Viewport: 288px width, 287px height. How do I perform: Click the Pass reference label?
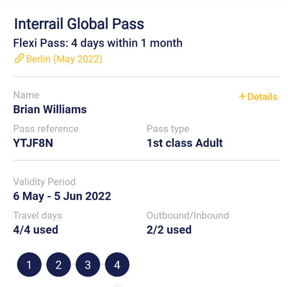(46, 129)
